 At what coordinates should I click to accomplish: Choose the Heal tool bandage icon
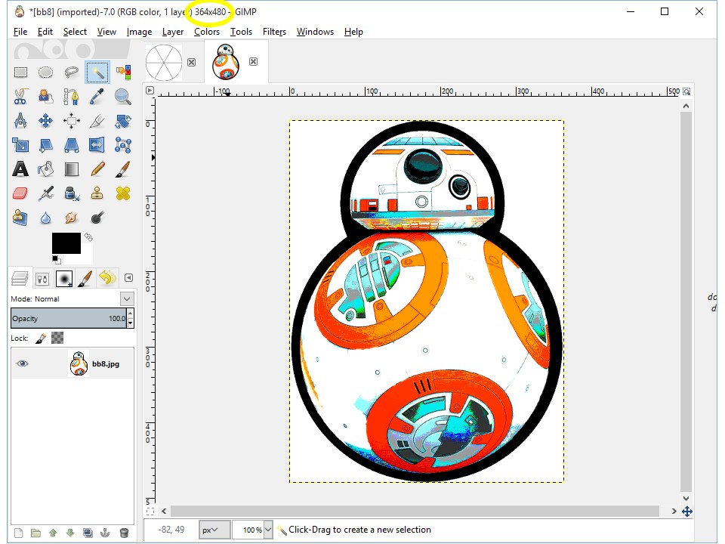[122, 193]
